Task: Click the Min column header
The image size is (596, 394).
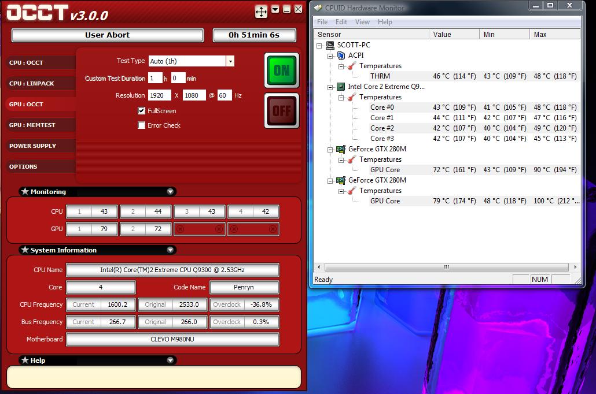Action: [x=505, y=34]
